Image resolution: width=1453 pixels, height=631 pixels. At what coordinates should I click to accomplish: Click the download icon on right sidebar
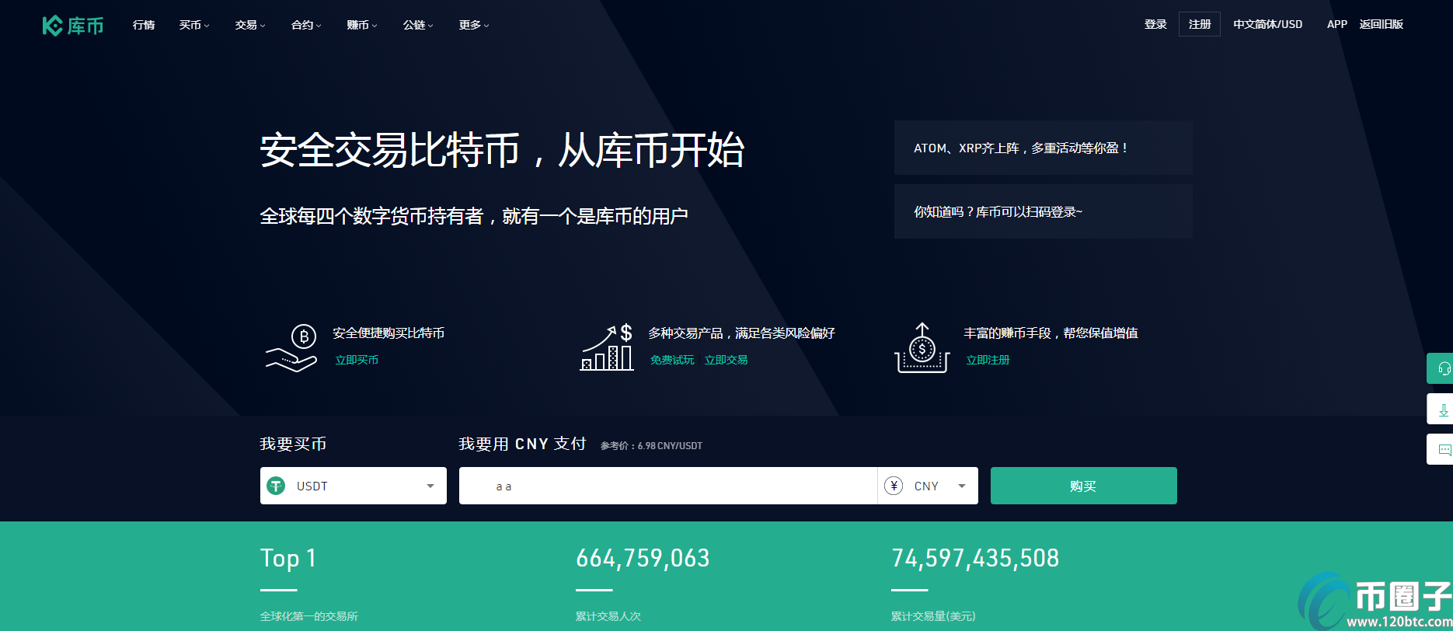coord(1443,409)
